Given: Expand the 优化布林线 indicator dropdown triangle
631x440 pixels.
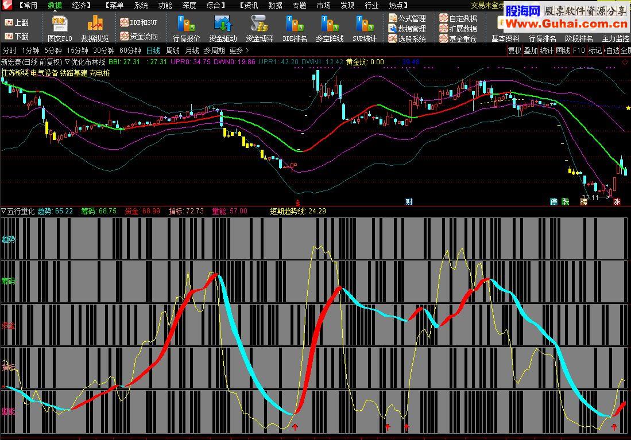Looking at the screenshot, I should (x=67, y=62).
